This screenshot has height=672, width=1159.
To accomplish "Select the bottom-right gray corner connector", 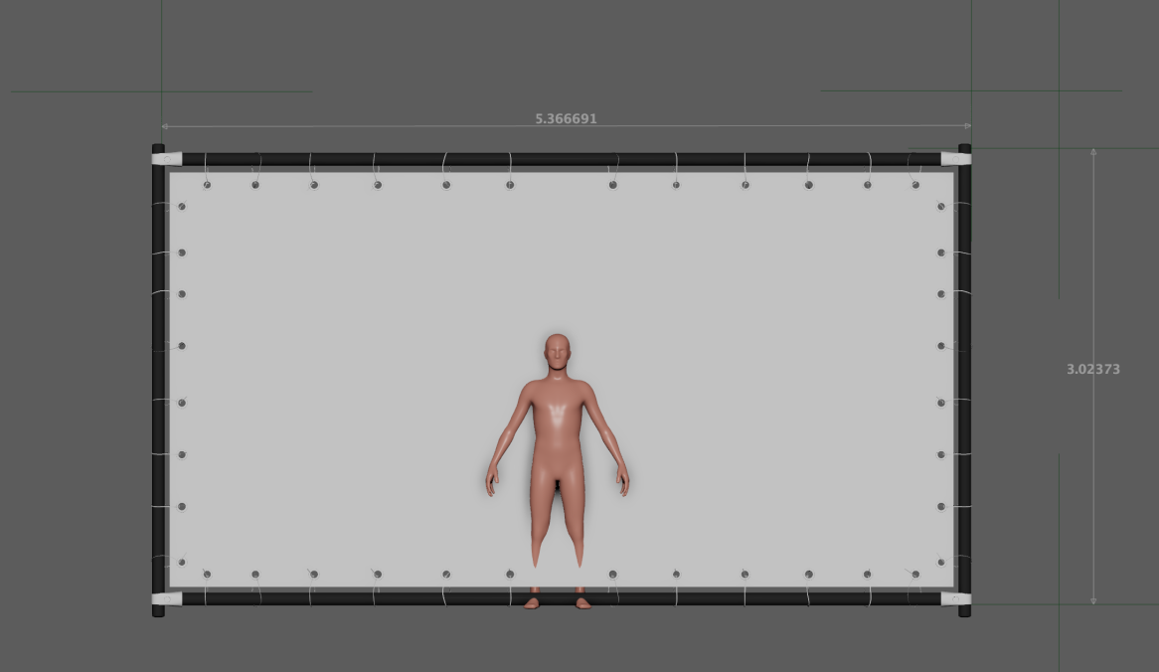I will [x=956, y=598].
